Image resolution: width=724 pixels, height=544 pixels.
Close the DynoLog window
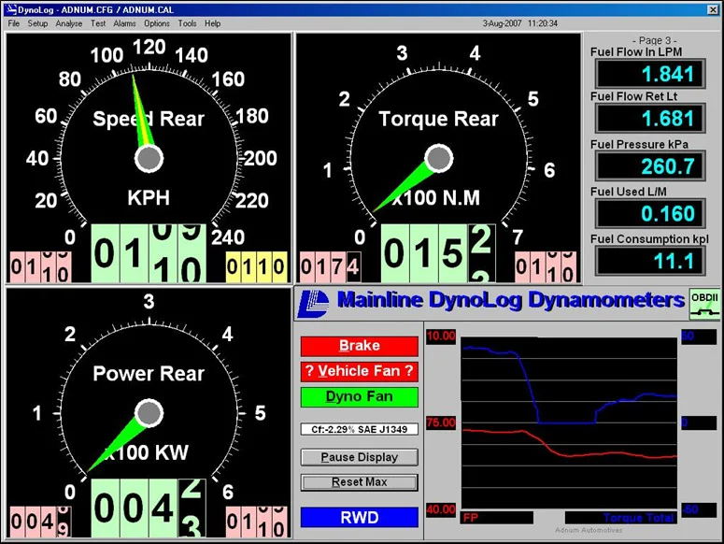714,9
